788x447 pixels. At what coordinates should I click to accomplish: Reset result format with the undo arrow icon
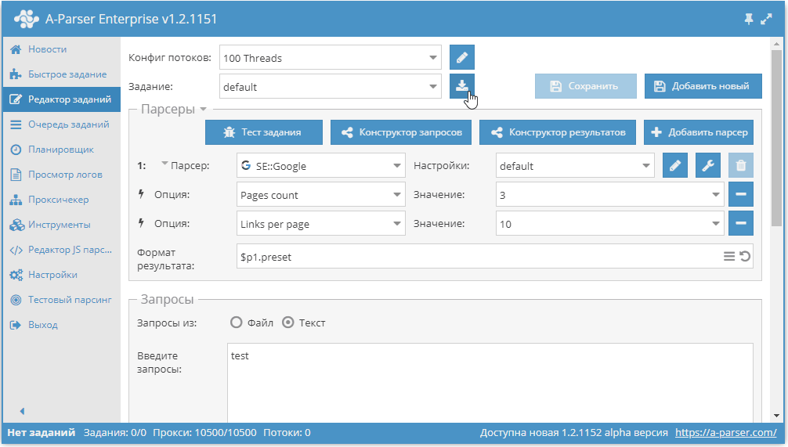[745, 257]
